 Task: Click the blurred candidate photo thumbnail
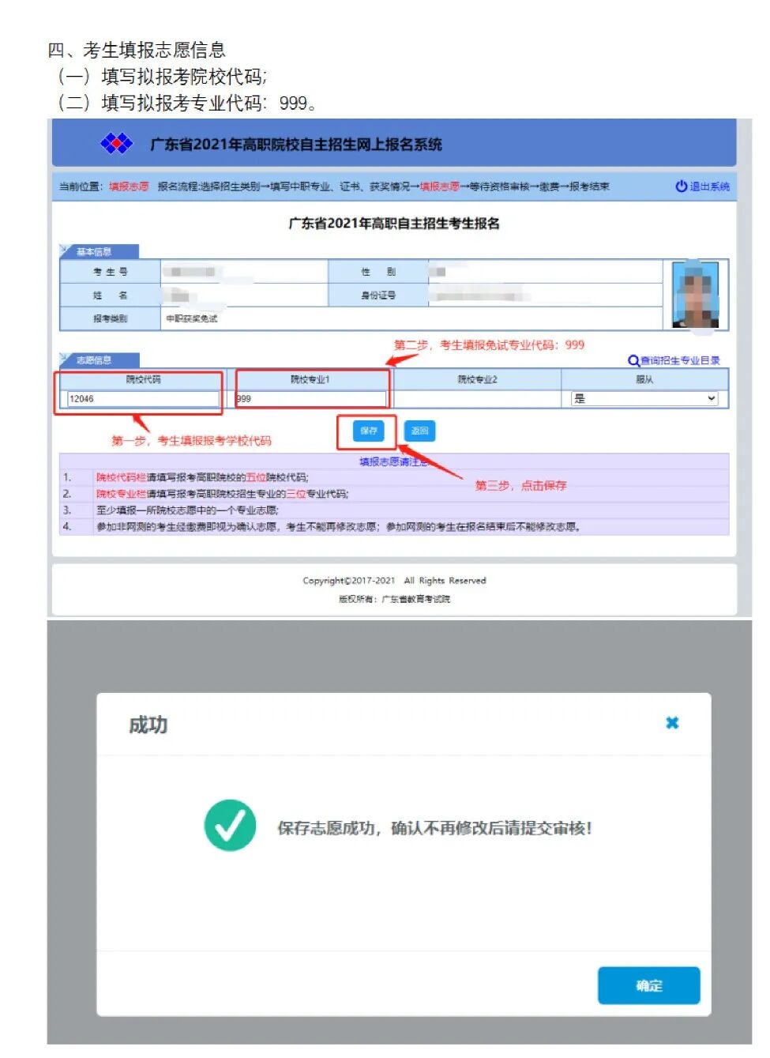[695, 294]
